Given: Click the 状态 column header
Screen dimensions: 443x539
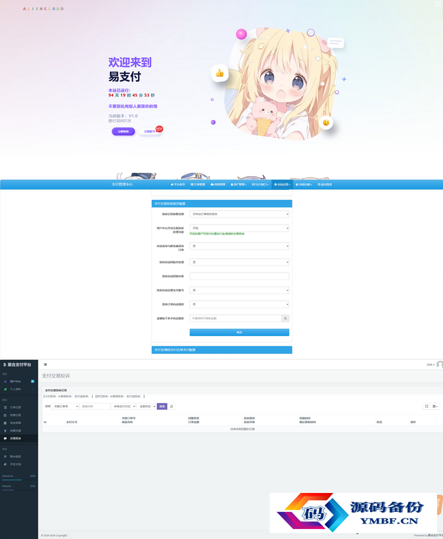Looking at the screenshot, I should pos(379,422).
